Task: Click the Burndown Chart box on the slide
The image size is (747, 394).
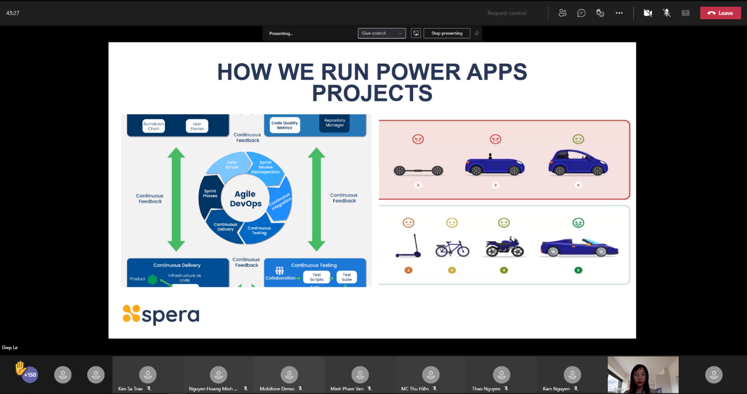Action: (154, 126)
